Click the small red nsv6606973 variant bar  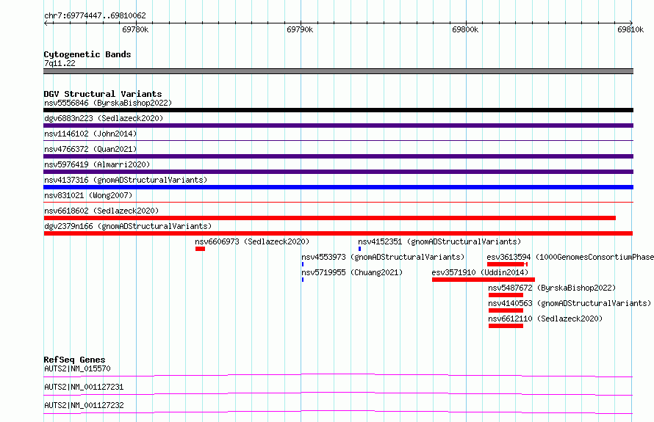click(200, 249)
